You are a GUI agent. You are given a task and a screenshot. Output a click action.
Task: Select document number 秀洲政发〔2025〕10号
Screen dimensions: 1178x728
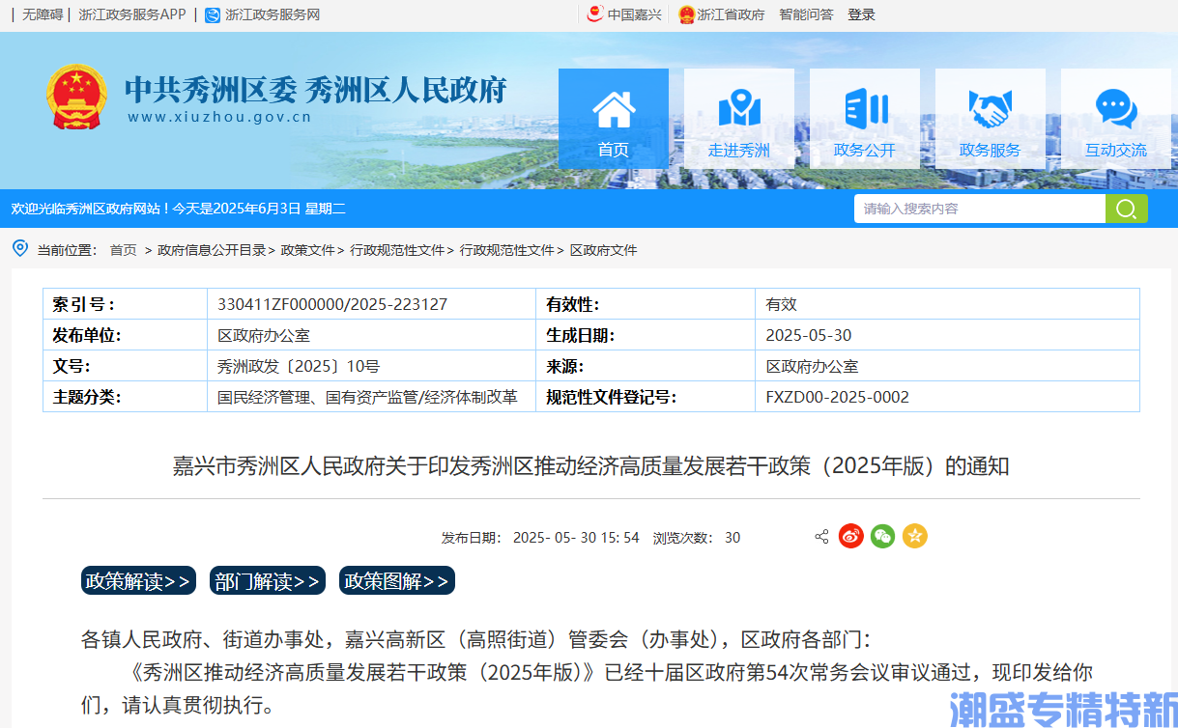coord(299,367)
